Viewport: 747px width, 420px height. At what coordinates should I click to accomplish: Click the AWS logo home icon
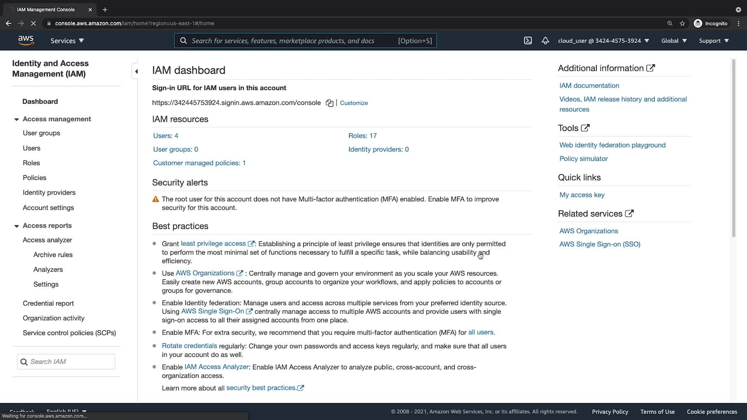pyautogui.click(x=26, y=40)
